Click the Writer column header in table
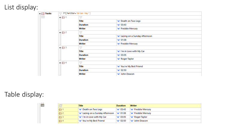The height and width of the screenshot is (134, 240). click(133, 106)
